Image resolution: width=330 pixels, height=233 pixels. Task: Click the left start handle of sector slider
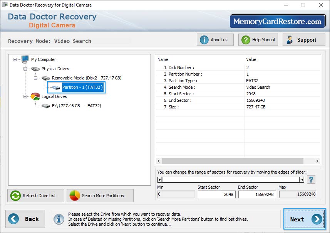[x=160, y=180]
